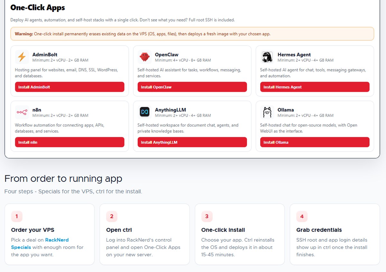Screen dimensions: 386x272
Task: Click the AdminBolt lightning bolt icon
Action: pos(22,57)
